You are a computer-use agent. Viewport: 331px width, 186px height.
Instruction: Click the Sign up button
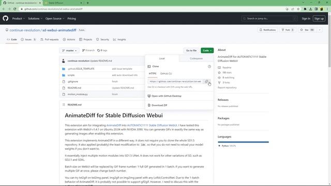319,19
